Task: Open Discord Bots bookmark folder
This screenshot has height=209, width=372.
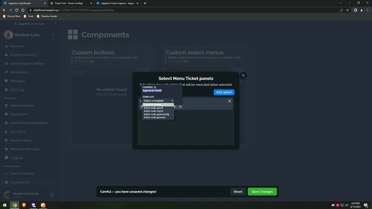Action: coord(12,16)
